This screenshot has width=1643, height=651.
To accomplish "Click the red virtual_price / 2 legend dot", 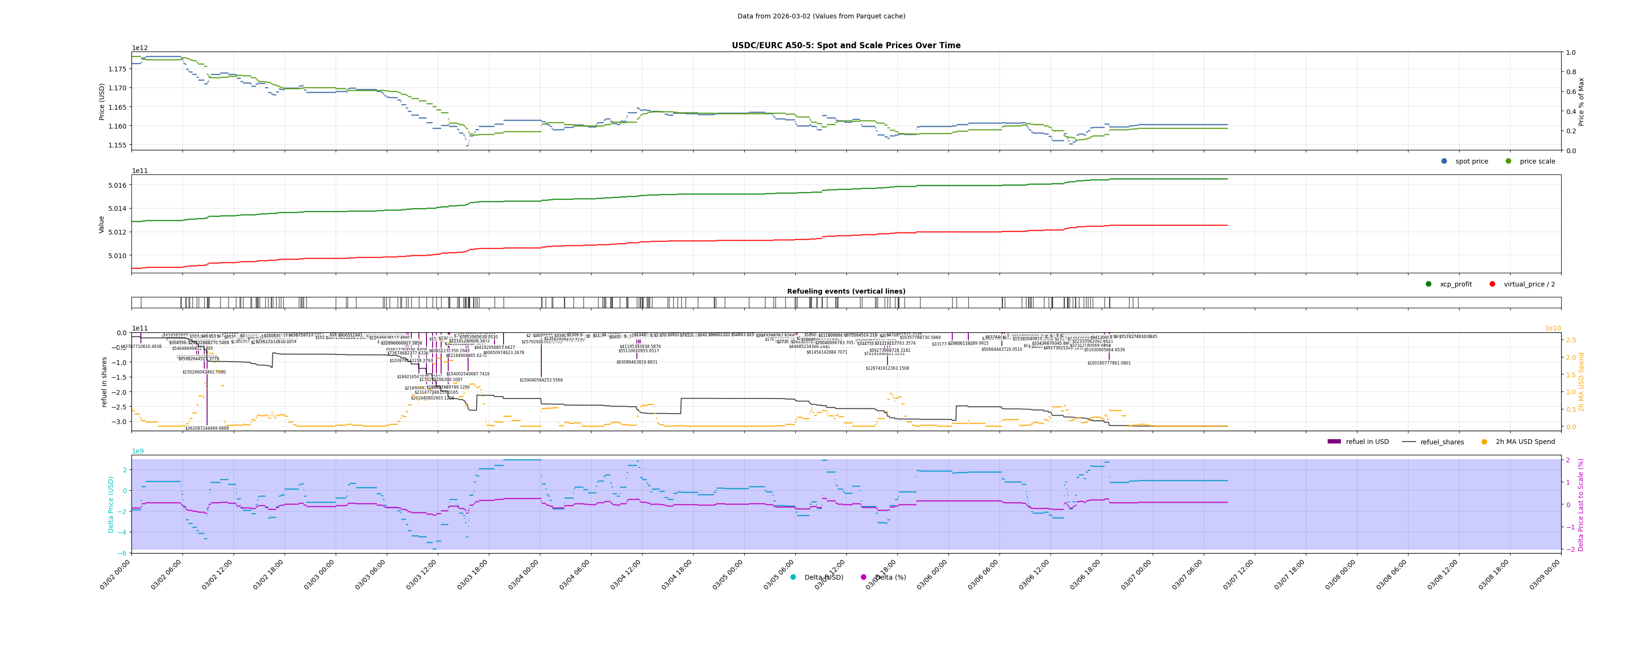I will coord(1493,285).
